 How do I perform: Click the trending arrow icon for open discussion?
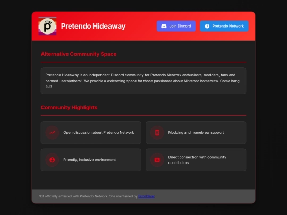(x=52, y=133)
